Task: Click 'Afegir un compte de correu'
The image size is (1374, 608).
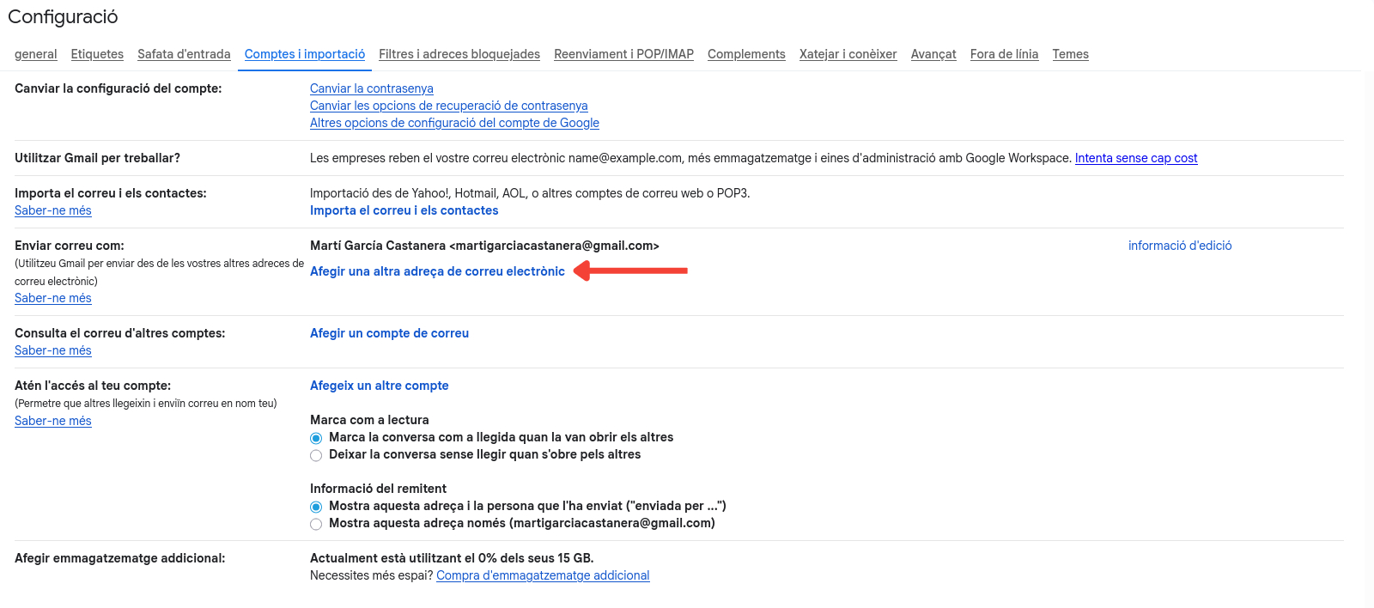Action: [389, 333]
